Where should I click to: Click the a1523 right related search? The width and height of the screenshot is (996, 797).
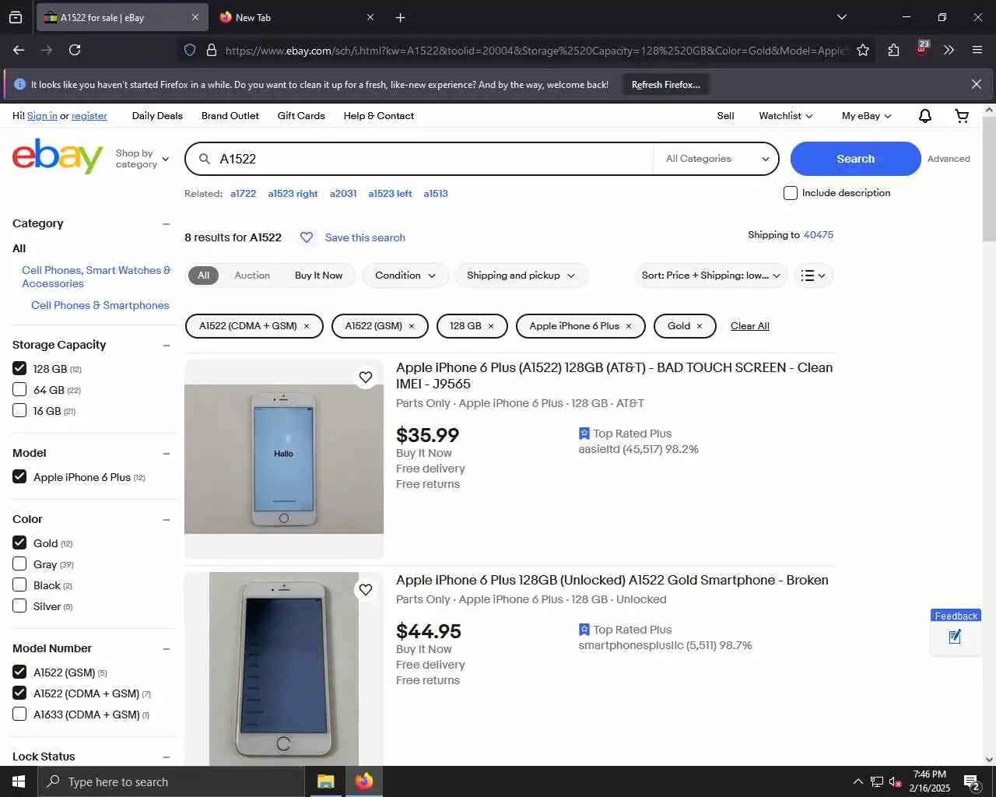pos(293,194)
